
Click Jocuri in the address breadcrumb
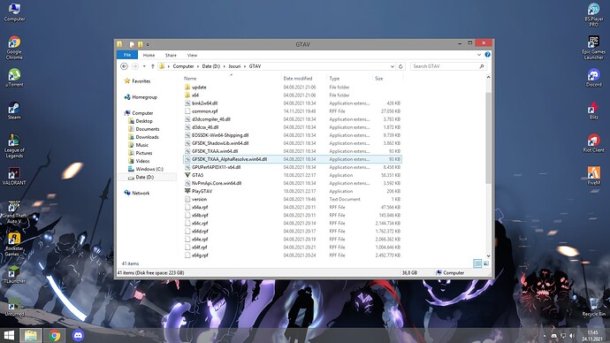point(234,66)
